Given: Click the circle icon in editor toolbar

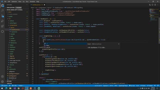Looking at the screenshot, I should (152, 5).
